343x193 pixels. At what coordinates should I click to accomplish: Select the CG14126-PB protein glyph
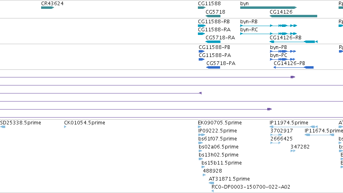click(293, 67)
